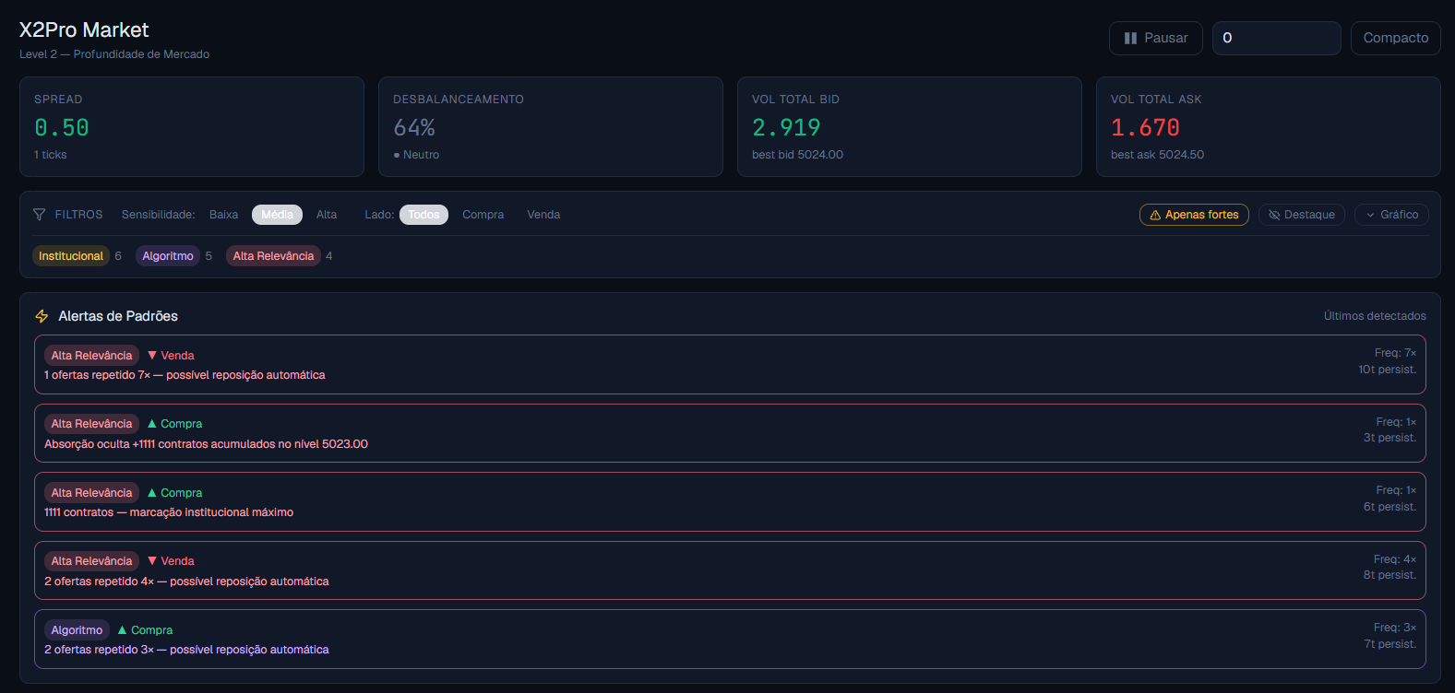The image size is (1455, 693).
Task: Click the chevron on the Gráfico button
Action: pos(1370,215)
